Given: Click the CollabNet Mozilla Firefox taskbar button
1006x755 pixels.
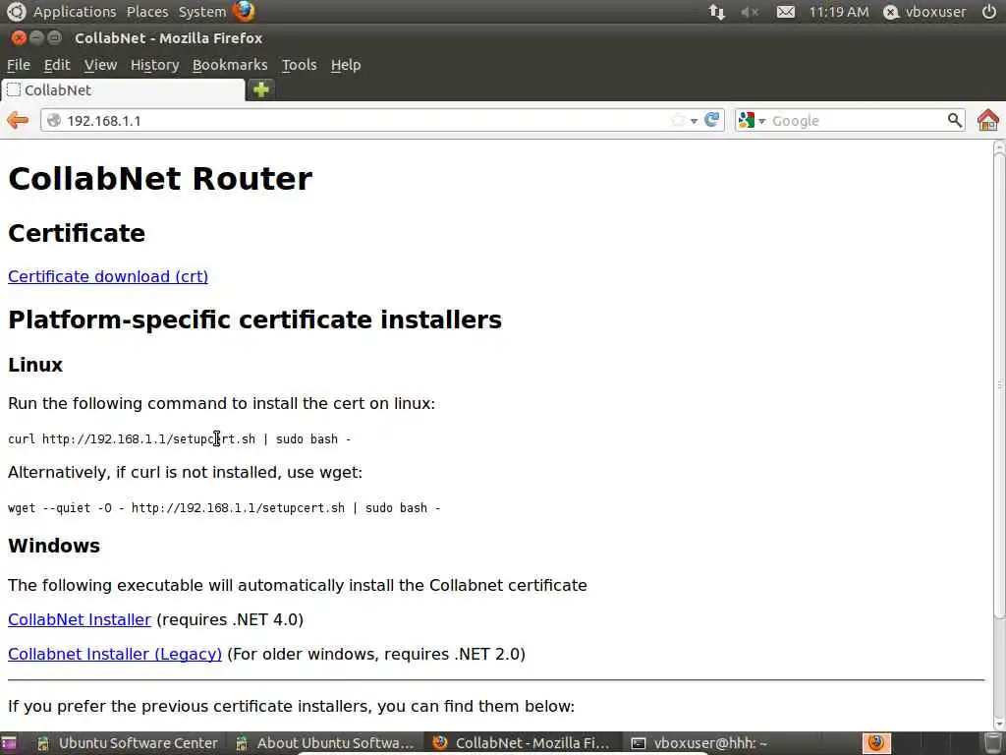Looking at the screenshot, I should (x=522, y=743).
